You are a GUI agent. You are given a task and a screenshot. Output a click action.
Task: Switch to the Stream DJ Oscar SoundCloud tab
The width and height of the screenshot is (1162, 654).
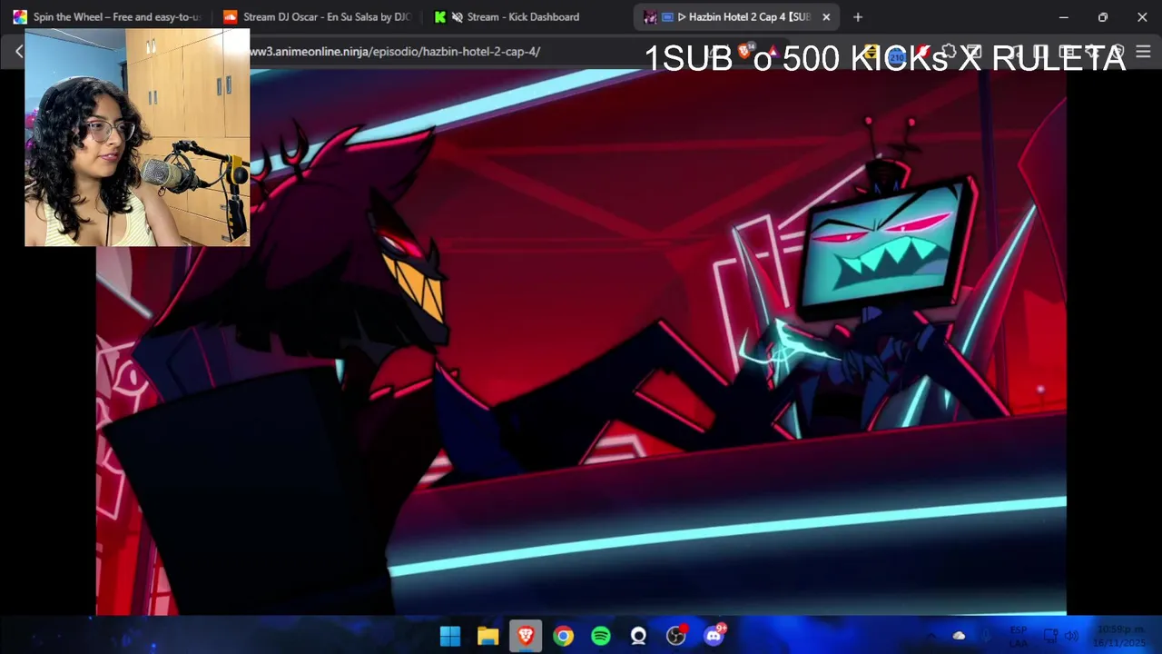316,16
